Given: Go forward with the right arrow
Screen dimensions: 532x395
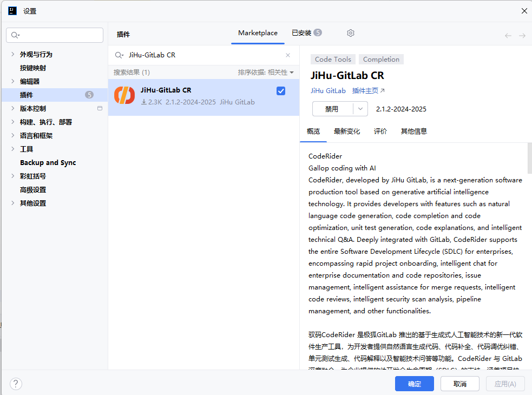Looking at the screenshot, I should click(x=522, y=36).
